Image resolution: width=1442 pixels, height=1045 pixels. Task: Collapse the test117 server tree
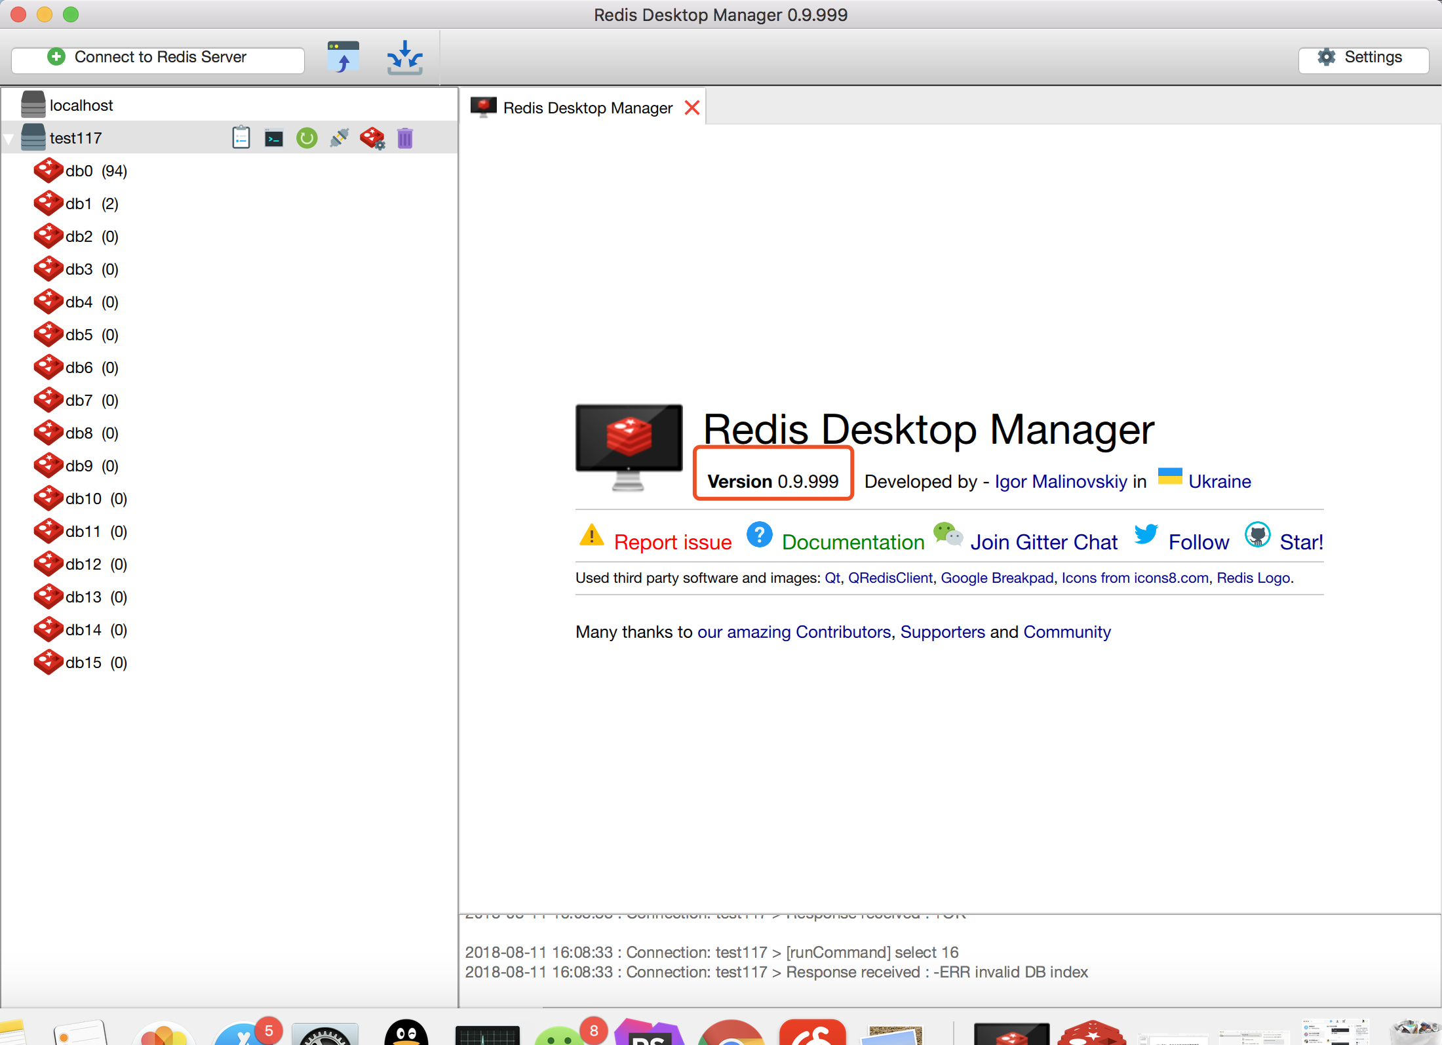9,139
